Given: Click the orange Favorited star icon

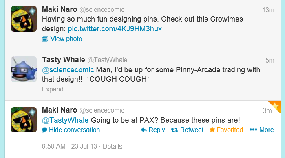Looking at the screenshot, I should 212,130.
